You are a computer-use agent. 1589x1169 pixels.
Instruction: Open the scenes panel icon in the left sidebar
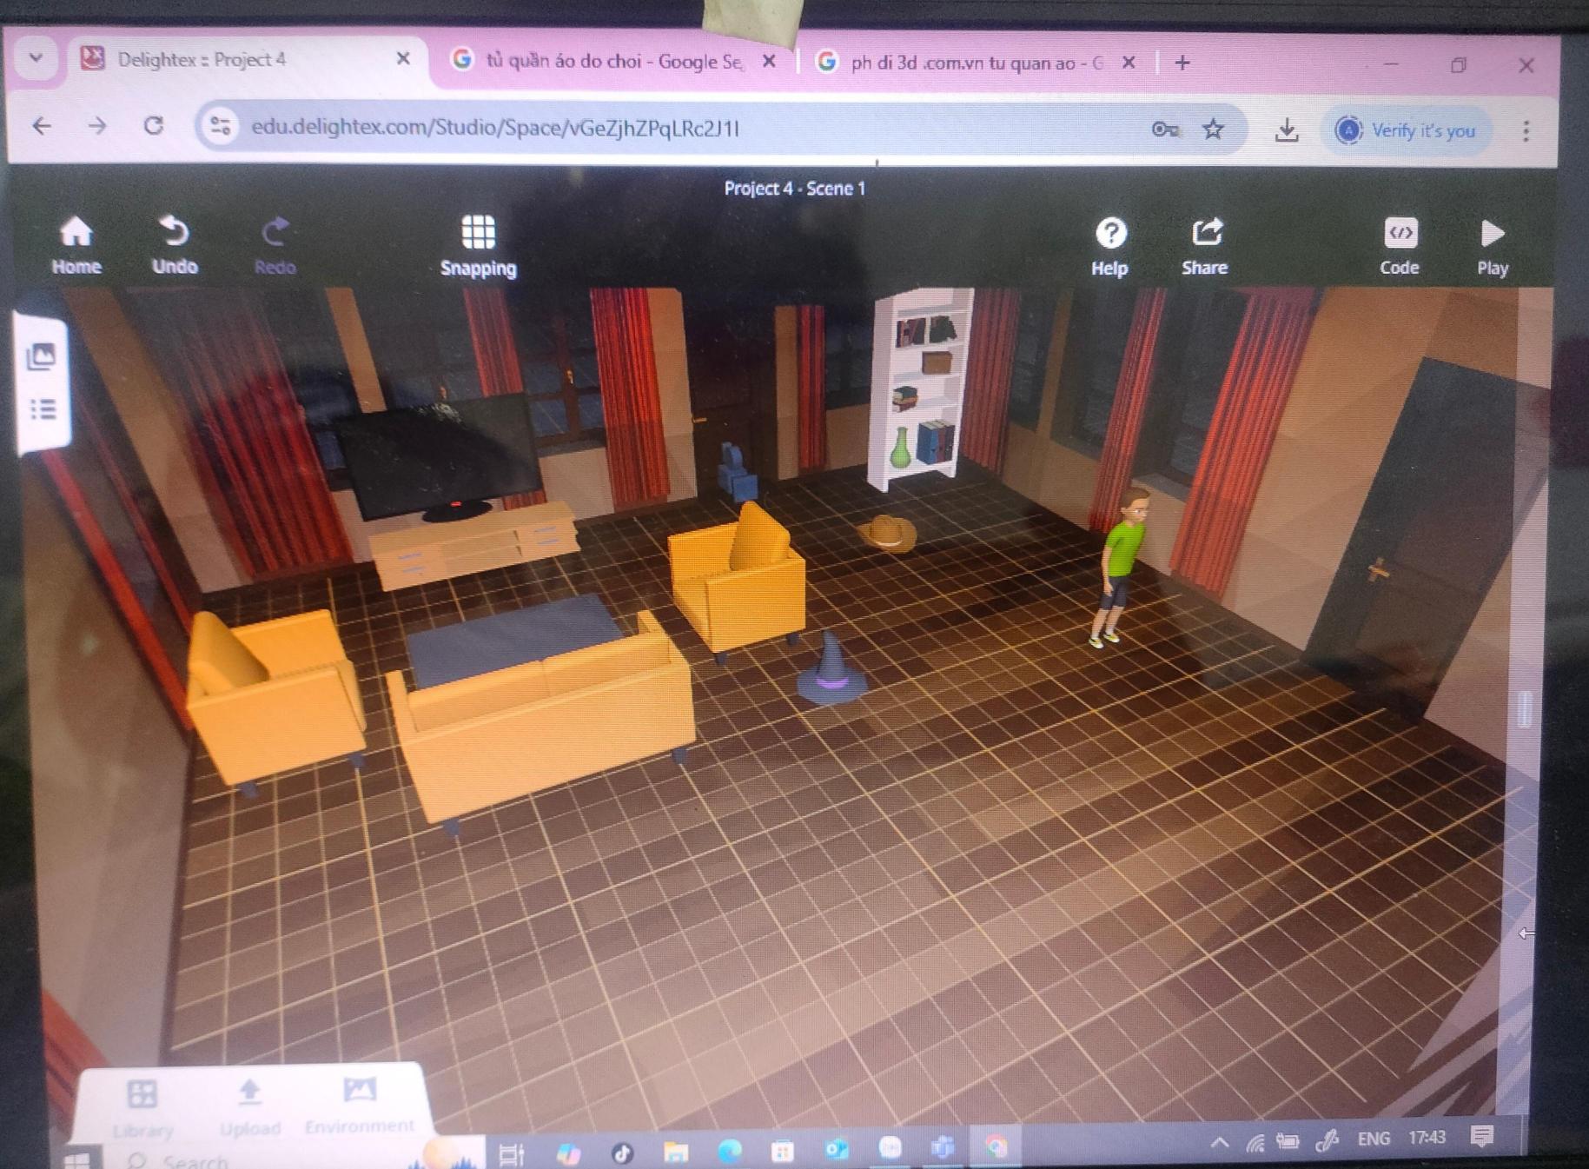pos(41,355)
